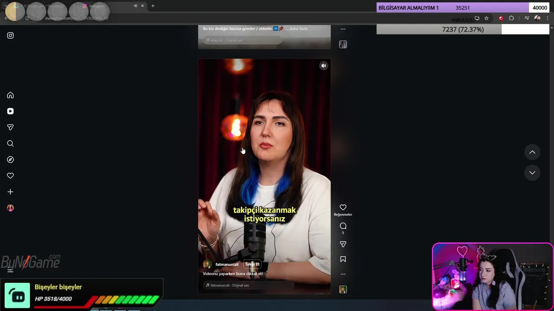Pause the playing reel video
554x311 pixels.
tap(264, 176)
